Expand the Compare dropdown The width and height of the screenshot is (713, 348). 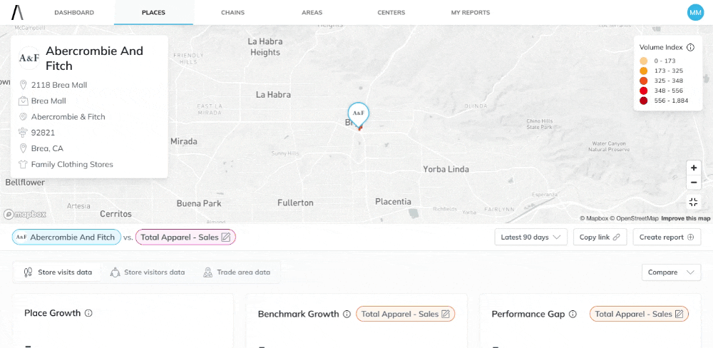pos(671,272)
